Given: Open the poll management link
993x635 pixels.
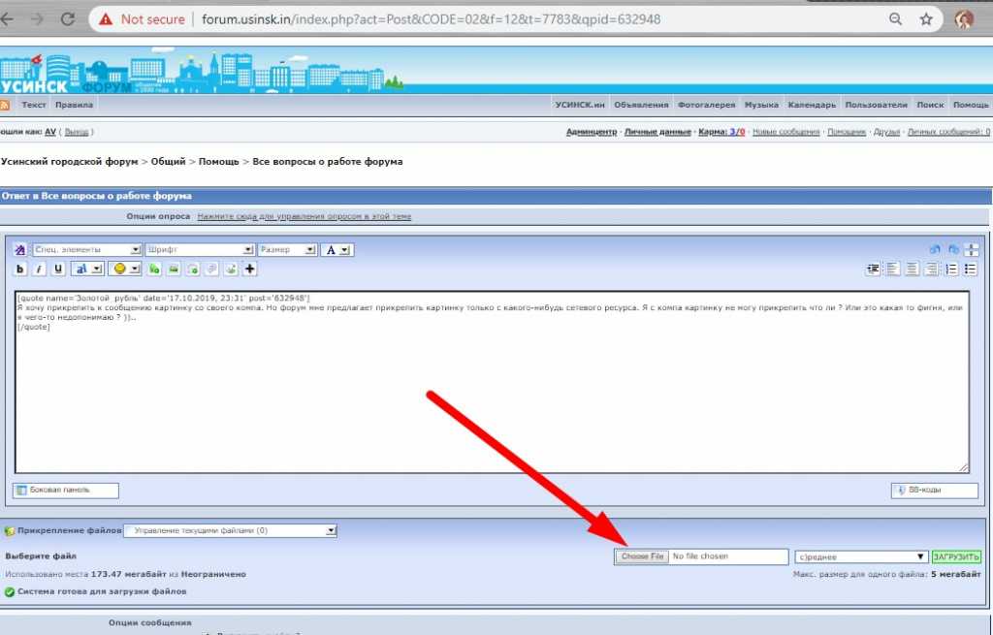Looking at the screenshot, I should click(304, 216).
